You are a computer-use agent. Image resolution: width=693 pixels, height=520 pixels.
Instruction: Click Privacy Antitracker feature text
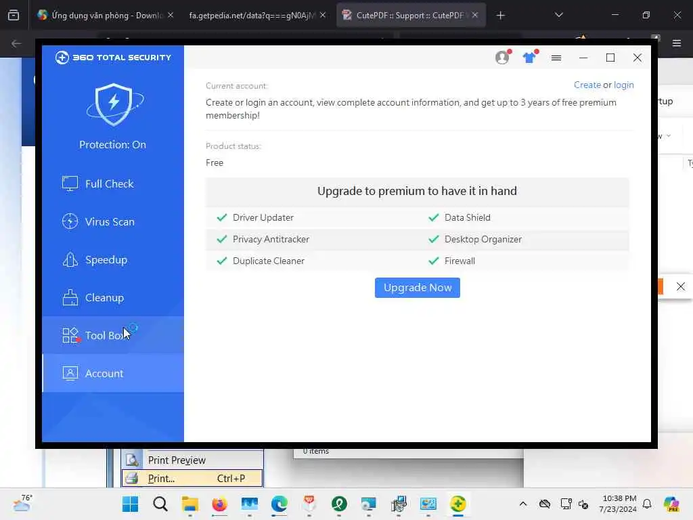[271, 239]
